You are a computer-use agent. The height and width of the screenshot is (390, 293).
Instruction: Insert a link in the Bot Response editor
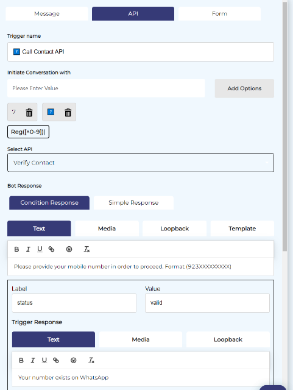[x=52, y=249]
